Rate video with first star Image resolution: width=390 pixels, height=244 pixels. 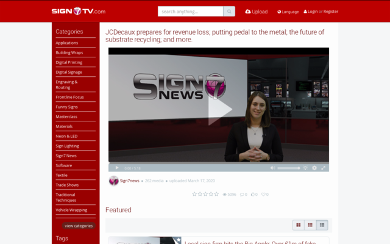point(194,194)
